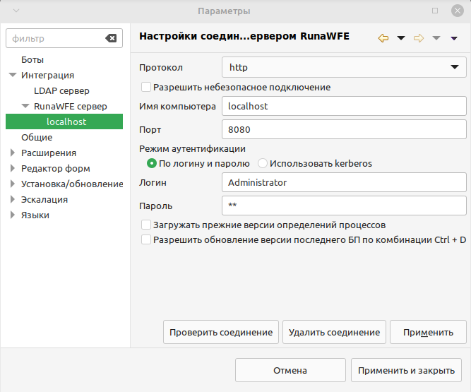Click Применить и закрыть button

pyautogui.click(x=406, y=370)
